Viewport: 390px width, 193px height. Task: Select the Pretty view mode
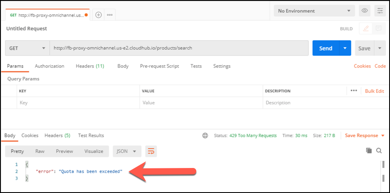point(17,151)
